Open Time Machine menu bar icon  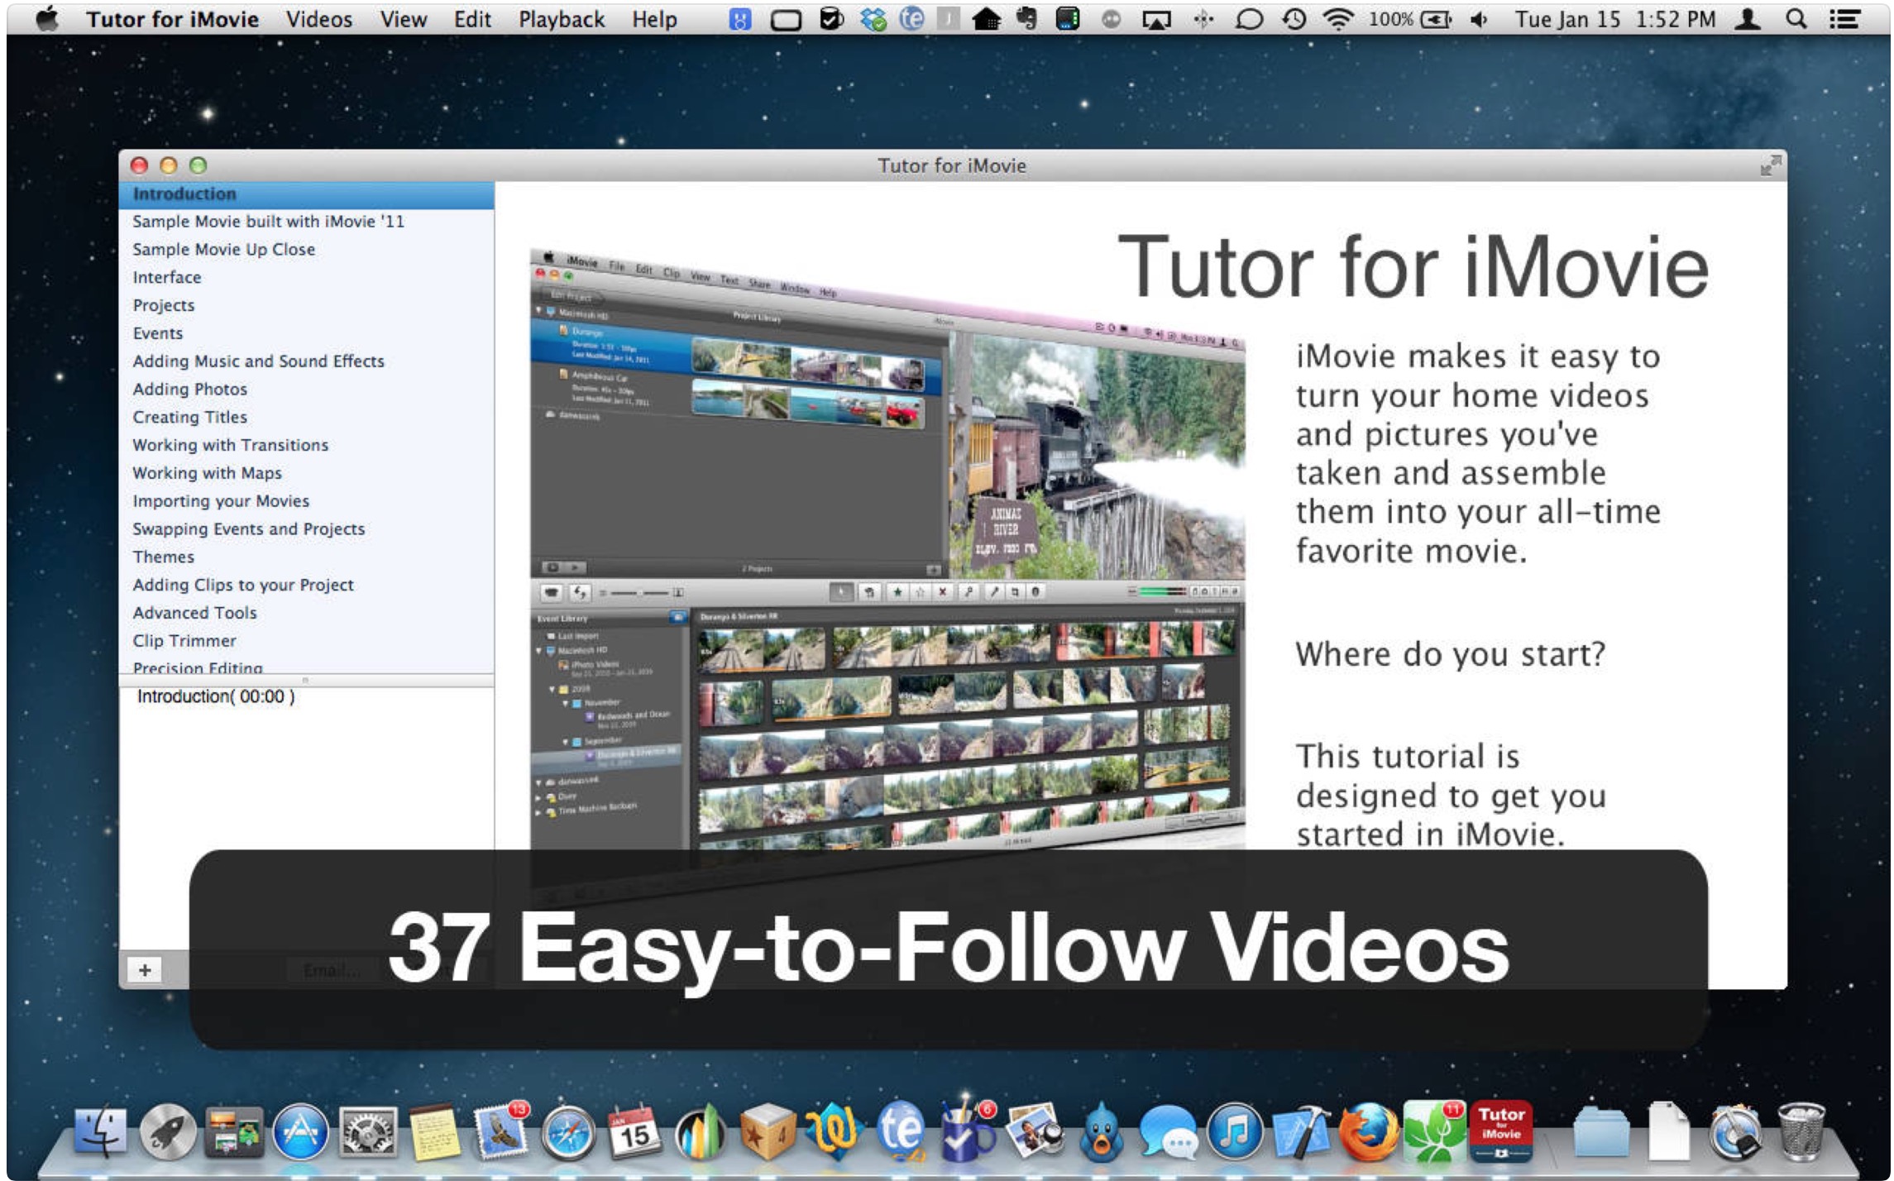1294,19
